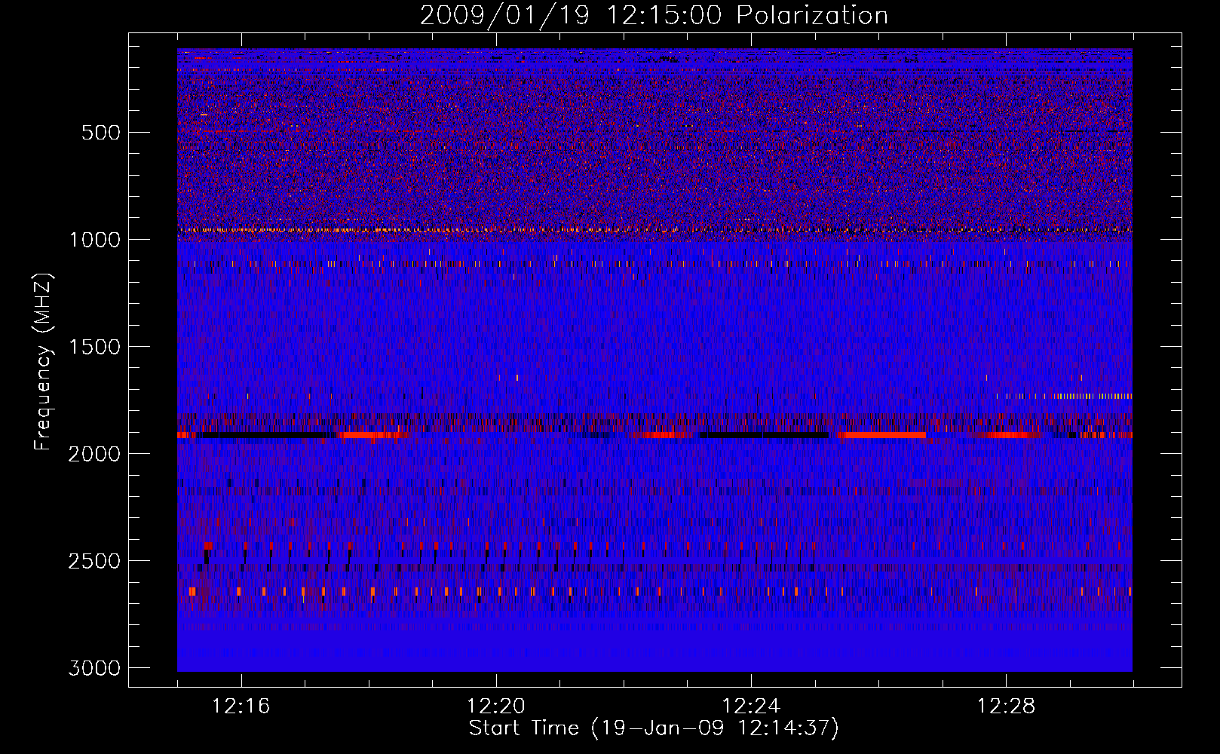Select the 2500 frequency tick label

[x=94, y=561]
